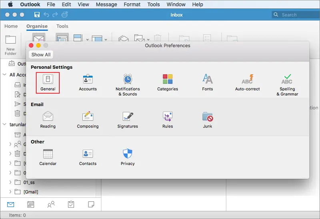The image size is (320, 219).
Task: Open the View menu
Action: point(83,4)
